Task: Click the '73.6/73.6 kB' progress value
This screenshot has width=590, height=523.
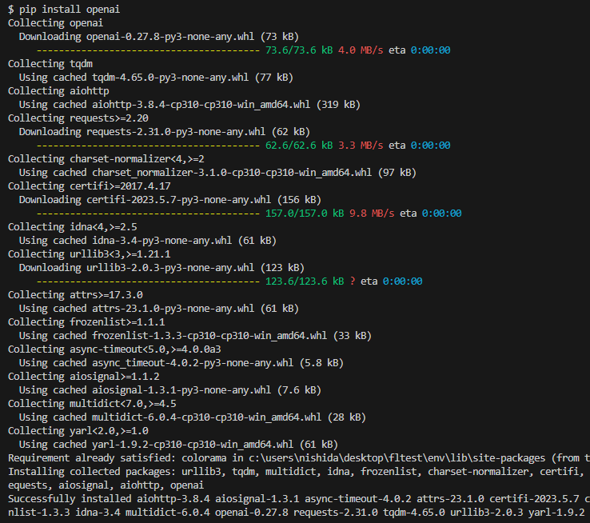Action: (x=299, y=50)
